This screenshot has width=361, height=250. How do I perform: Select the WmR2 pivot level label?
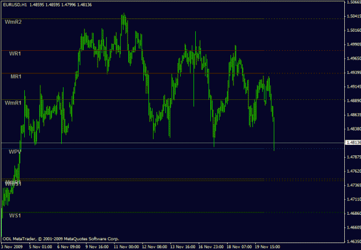click(x=13, y=22)
